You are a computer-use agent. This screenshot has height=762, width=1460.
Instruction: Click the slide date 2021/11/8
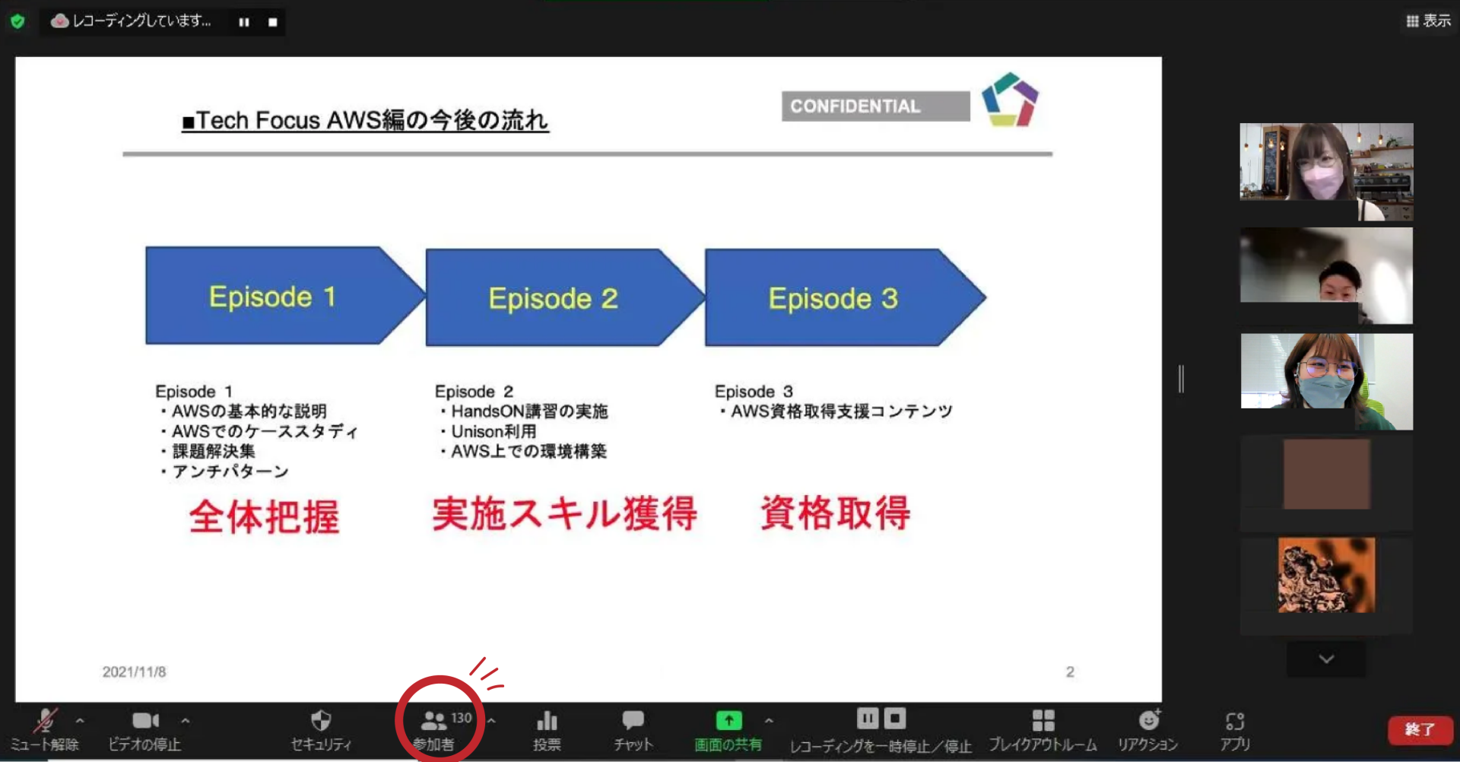pos(134,672)
